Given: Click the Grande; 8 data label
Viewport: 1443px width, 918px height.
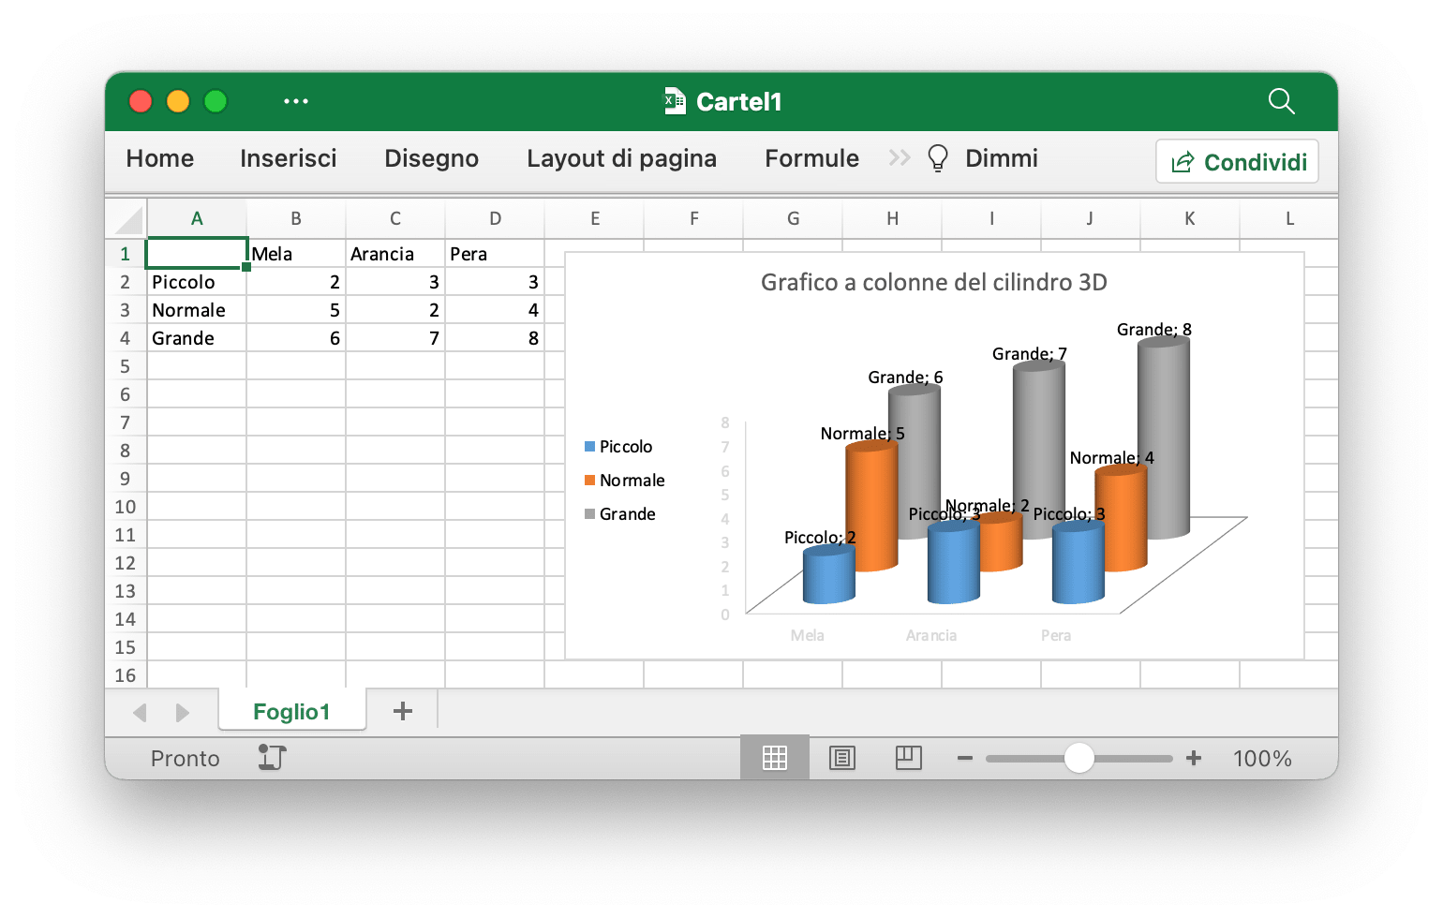Looking at the screenshot, I should point(1154,329).
